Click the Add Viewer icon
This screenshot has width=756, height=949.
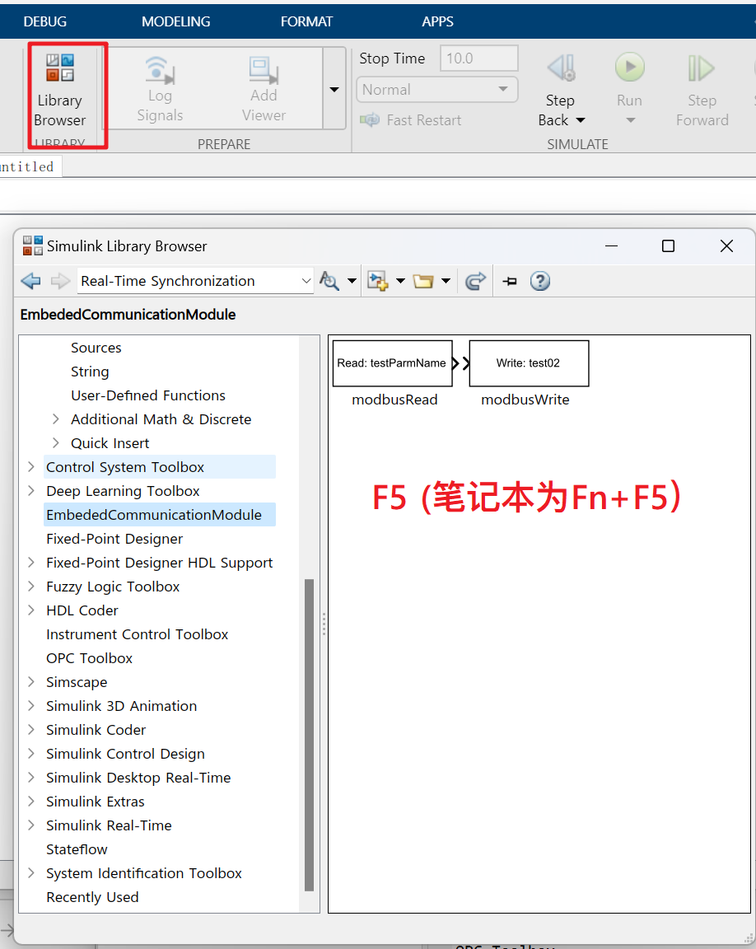(264, 72)
